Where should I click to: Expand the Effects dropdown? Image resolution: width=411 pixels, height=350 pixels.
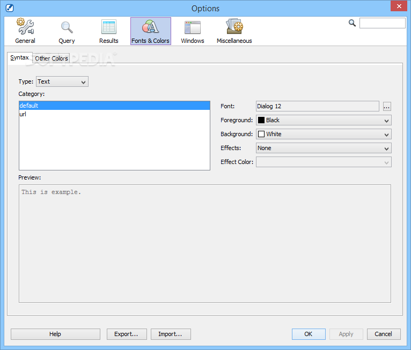click(x=324, y=148)
